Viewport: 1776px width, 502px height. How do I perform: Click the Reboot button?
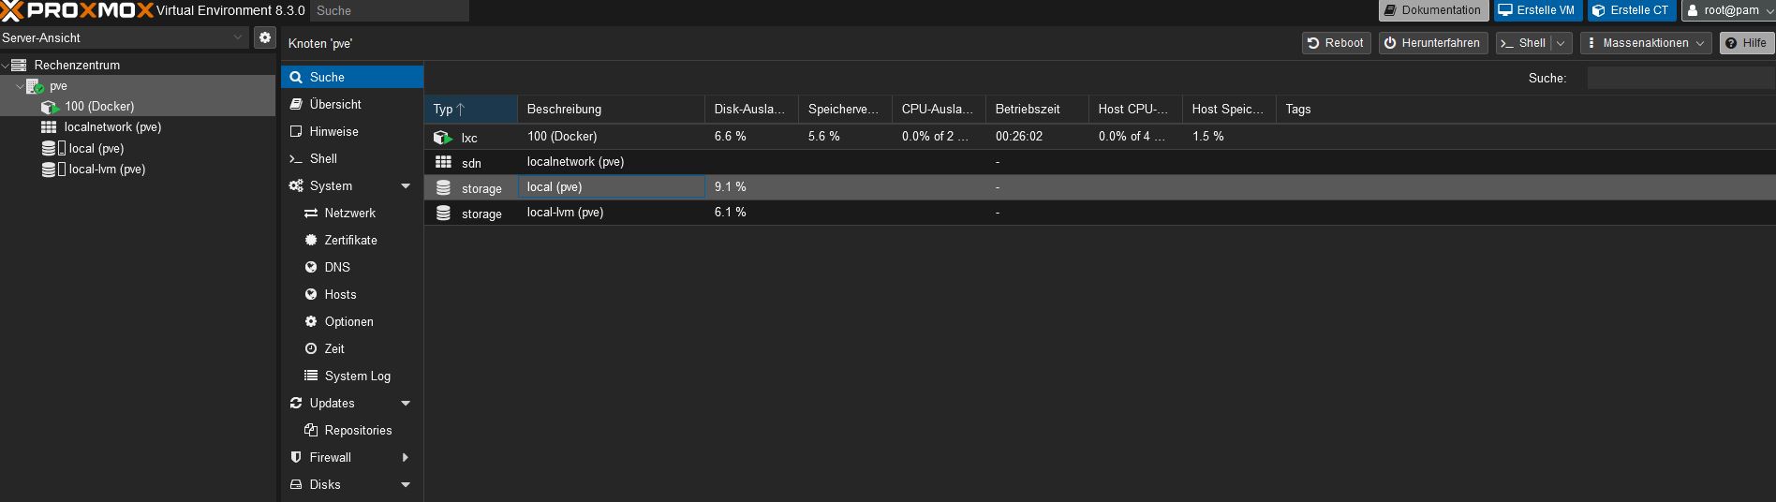[x=1336, y=43]
